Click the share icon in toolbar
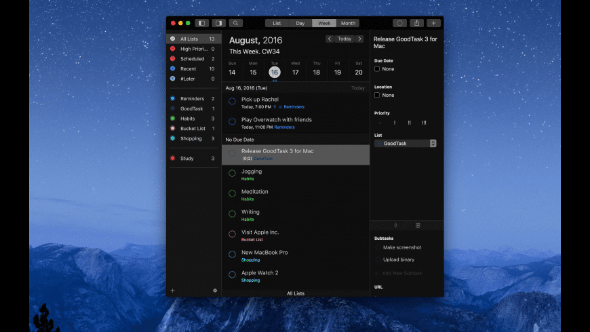Viewport: 590px width, 332px height. click(x=417, y=23)
